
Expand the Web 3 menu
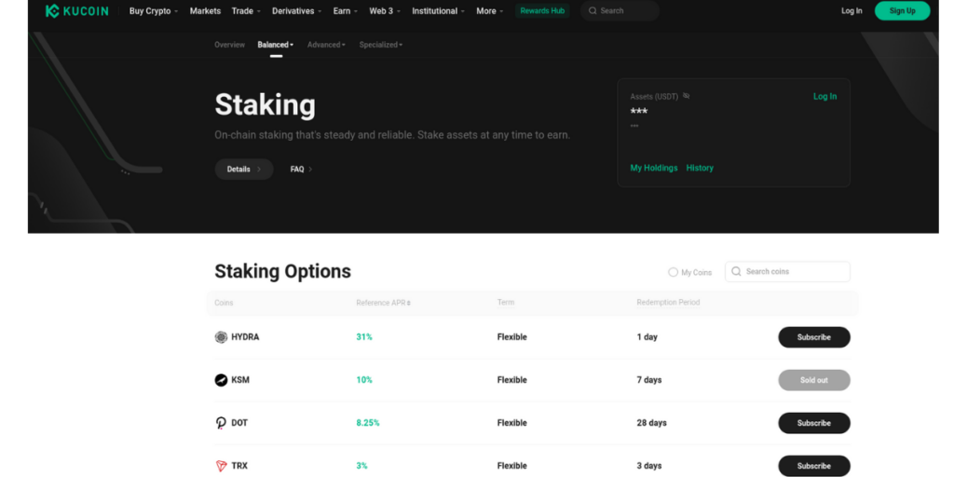pyautogui.click(x=385, y=11)
